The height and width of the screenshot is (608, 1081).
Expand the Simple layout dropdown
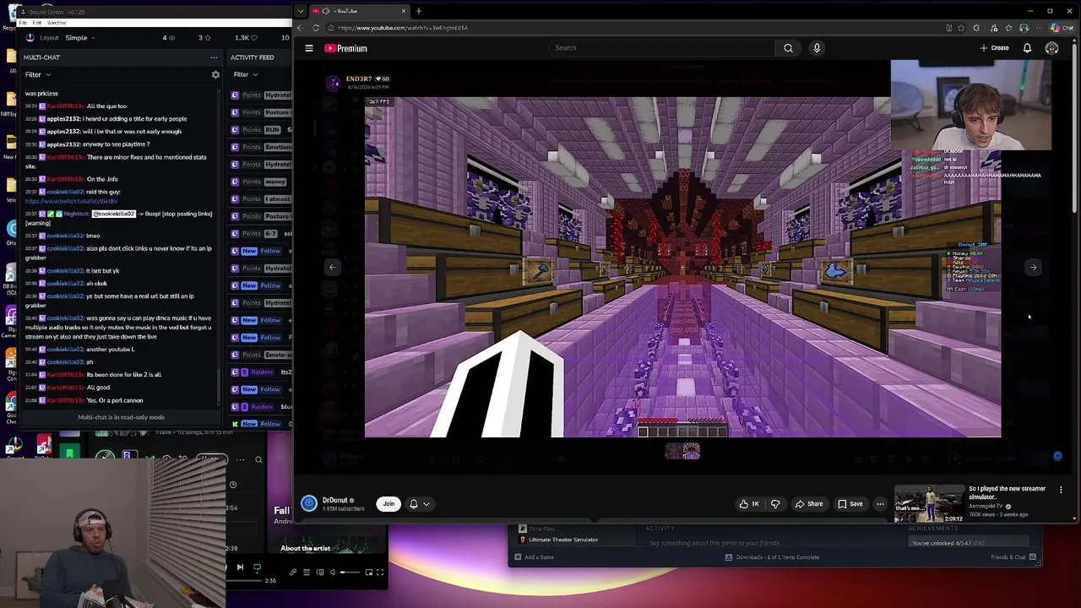[x=79, y=38]
